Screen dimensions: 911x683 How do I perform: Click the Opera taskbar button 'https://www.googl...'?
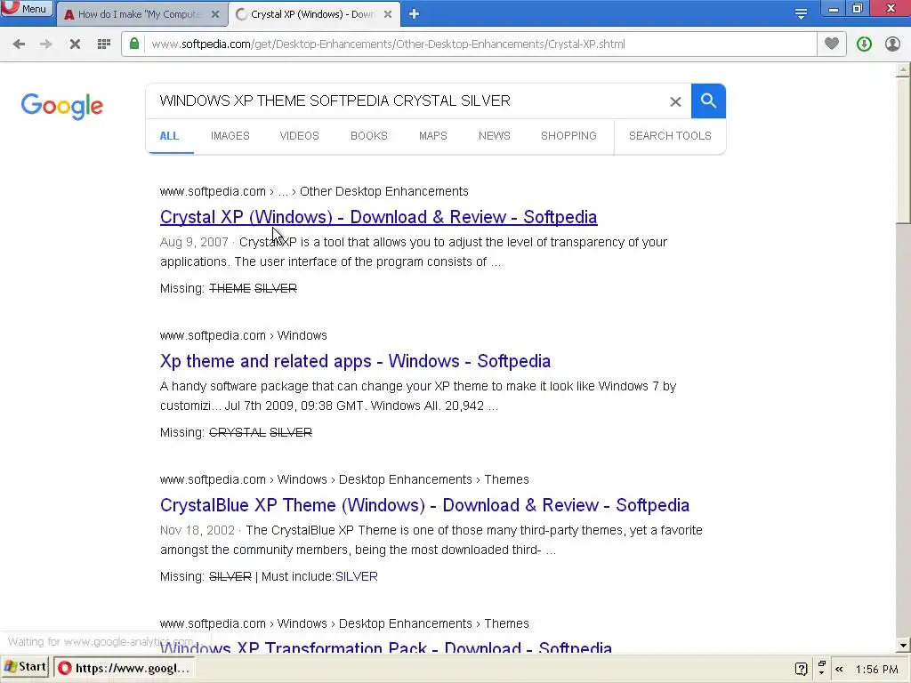125,668
